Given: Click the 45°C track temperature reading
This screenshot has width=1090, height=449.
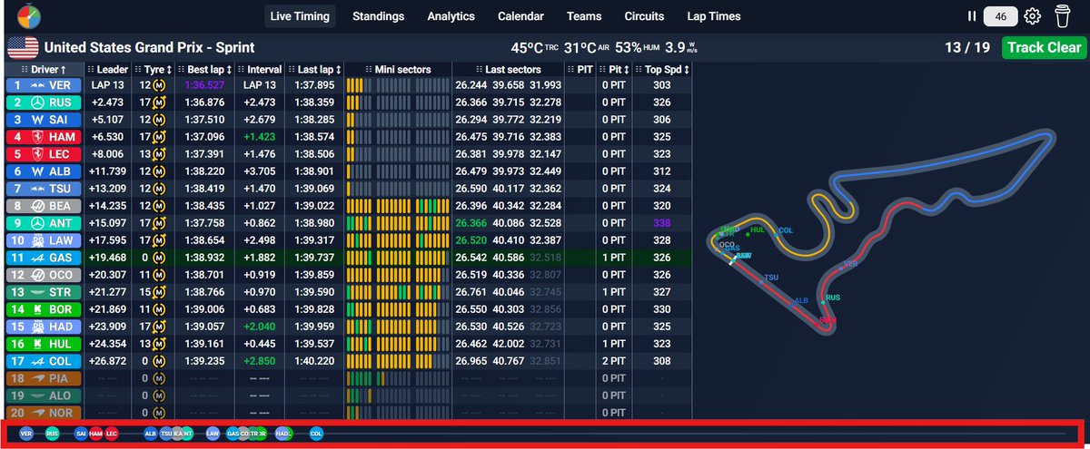Looking at the screenshot, I should tap(534, 48).
